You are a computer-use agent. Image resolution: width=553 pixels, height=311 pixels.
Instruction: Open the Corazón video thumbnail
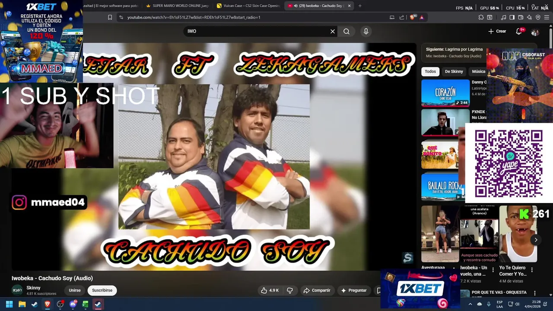pyautogui.click(x=445, y=93)
